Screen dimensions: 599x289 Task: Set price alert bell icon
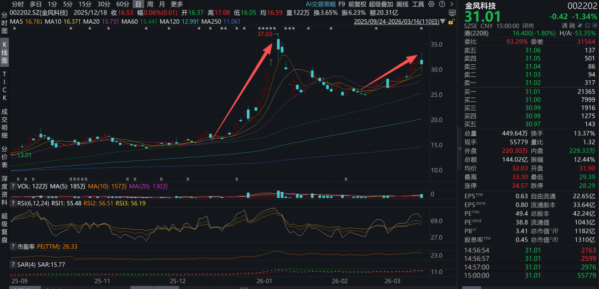588,26
